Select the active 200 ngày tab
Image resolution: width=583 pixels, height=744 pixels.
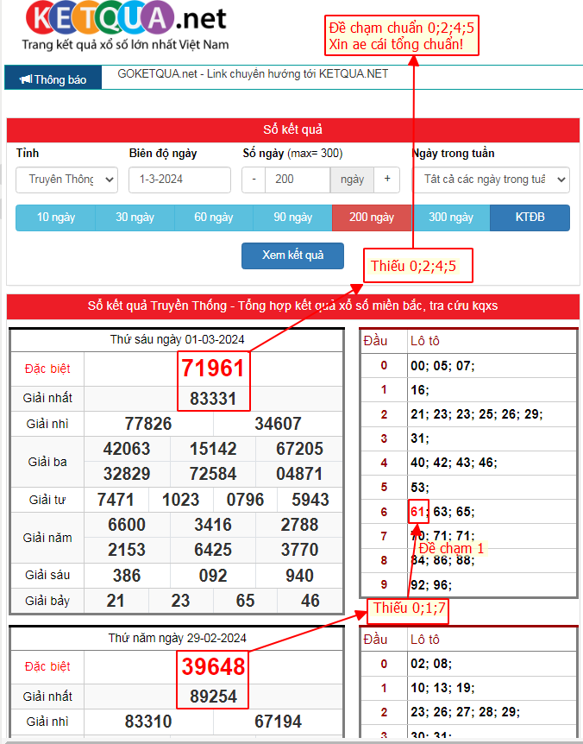[372, 218]
